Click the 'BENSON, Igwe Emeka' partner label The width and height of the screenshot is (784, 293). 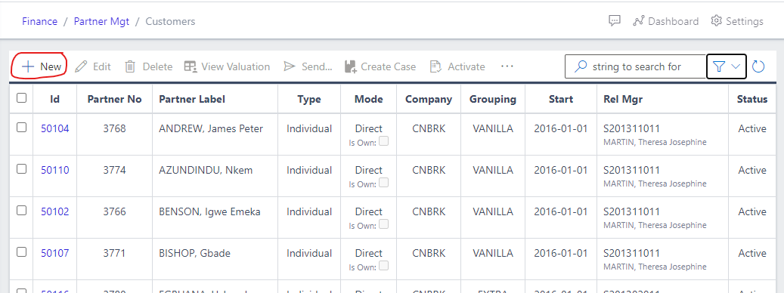pyautogui.click(x=209, y=211)
